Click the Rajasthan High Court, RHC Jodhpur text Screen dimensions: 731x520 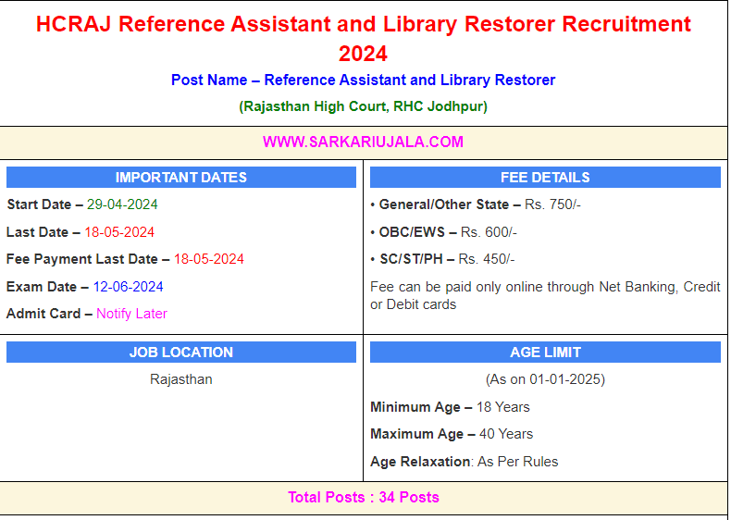363,106
